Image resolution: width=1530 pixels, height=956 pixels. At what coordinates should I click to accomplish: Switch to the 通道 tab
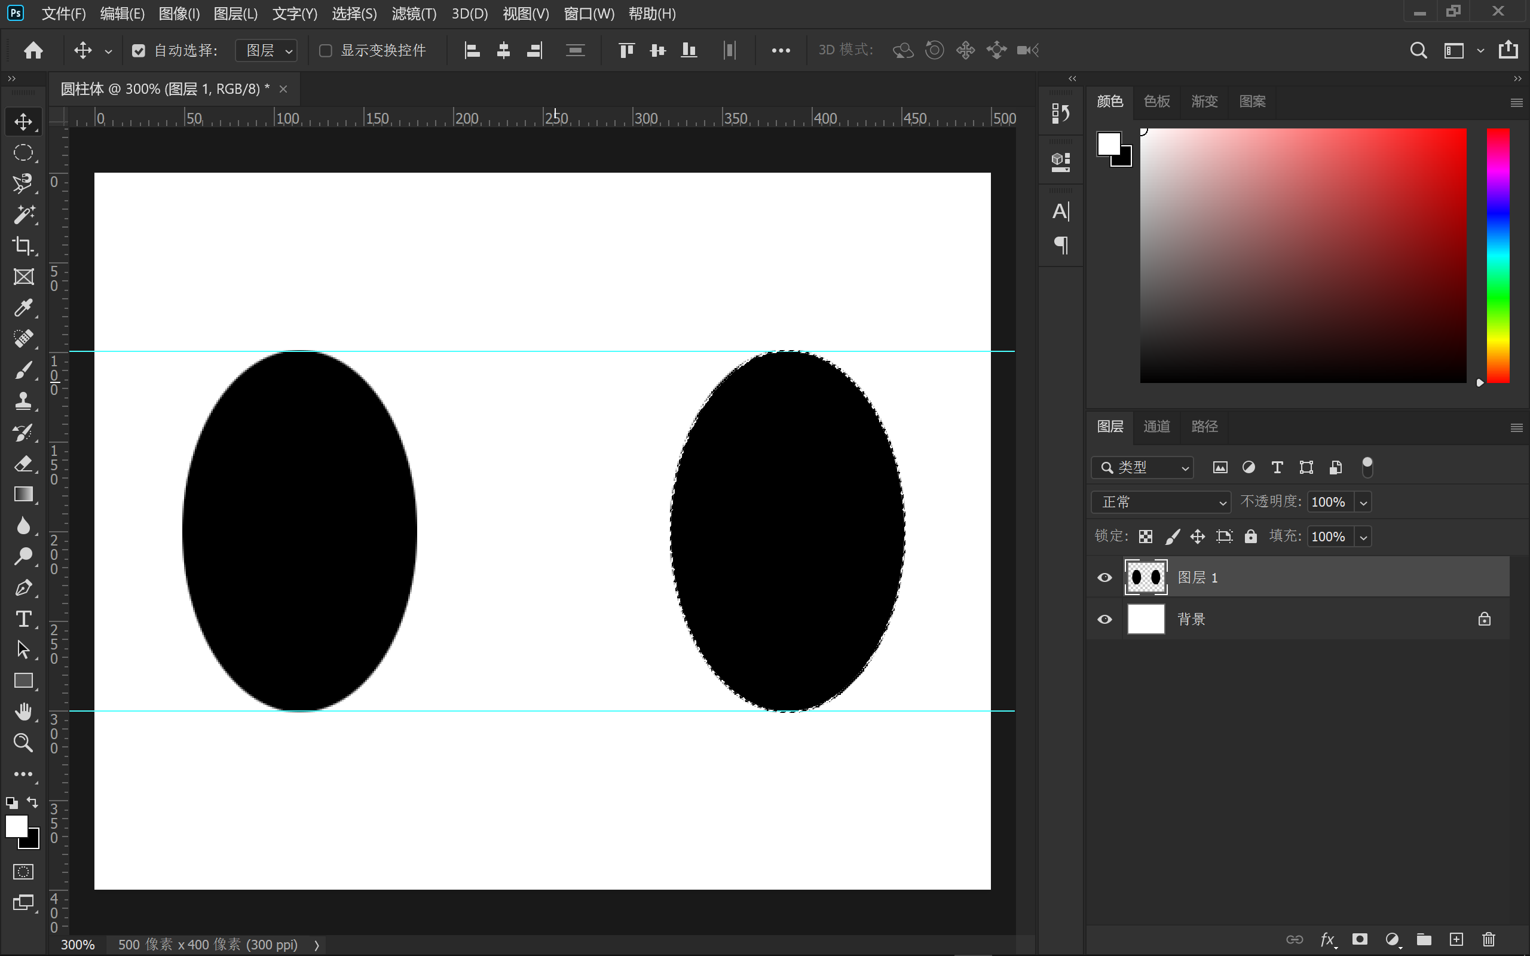coord(1156,427)
